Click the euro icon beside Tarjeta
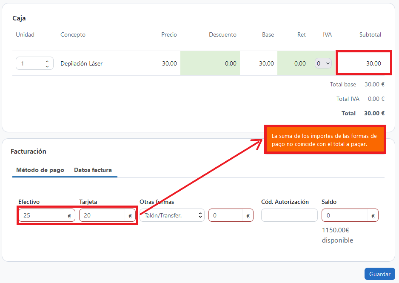 click(130, 216)
